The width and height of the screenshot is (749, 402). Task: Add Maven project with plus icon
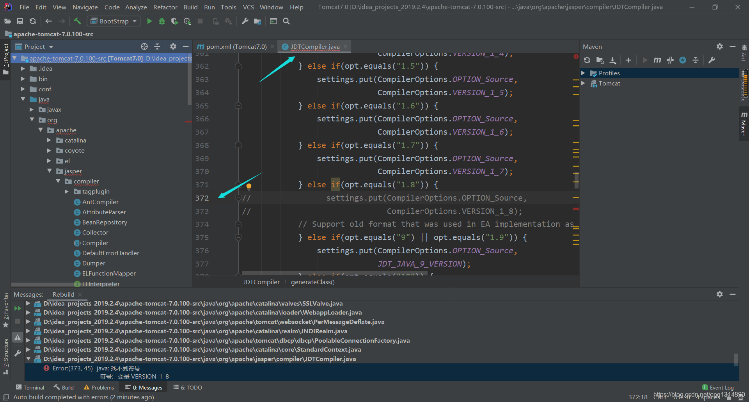click(628, 60)
